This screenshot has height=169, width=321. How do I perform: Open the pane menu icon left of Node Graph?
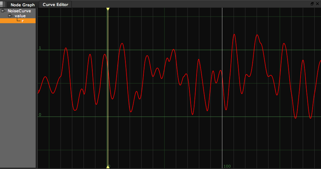3,4
